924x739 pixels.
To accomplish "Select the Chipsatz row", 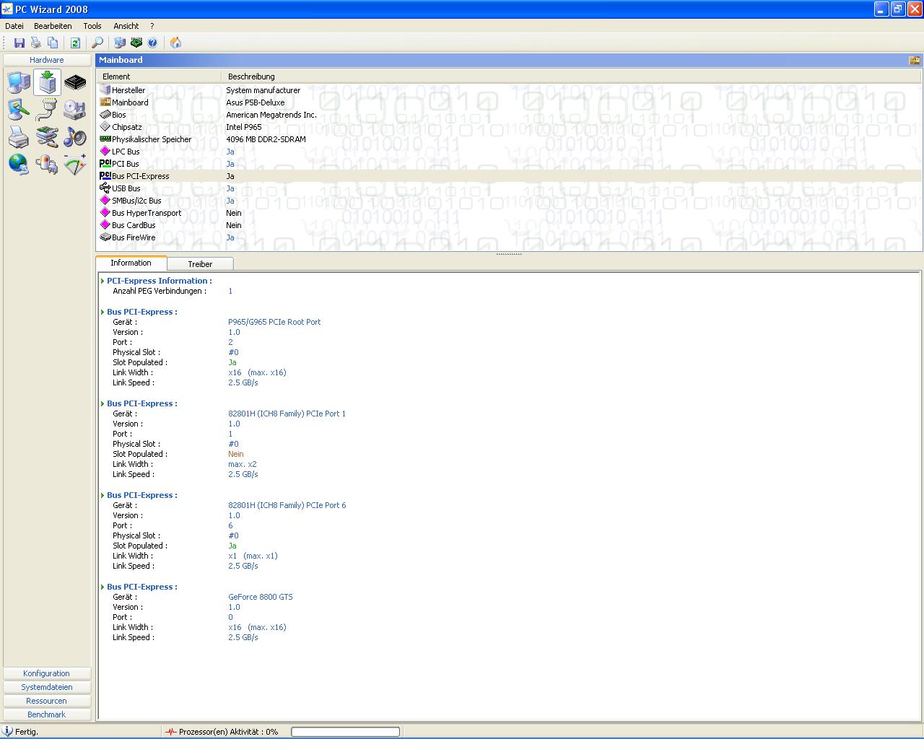I will point(509,127).
